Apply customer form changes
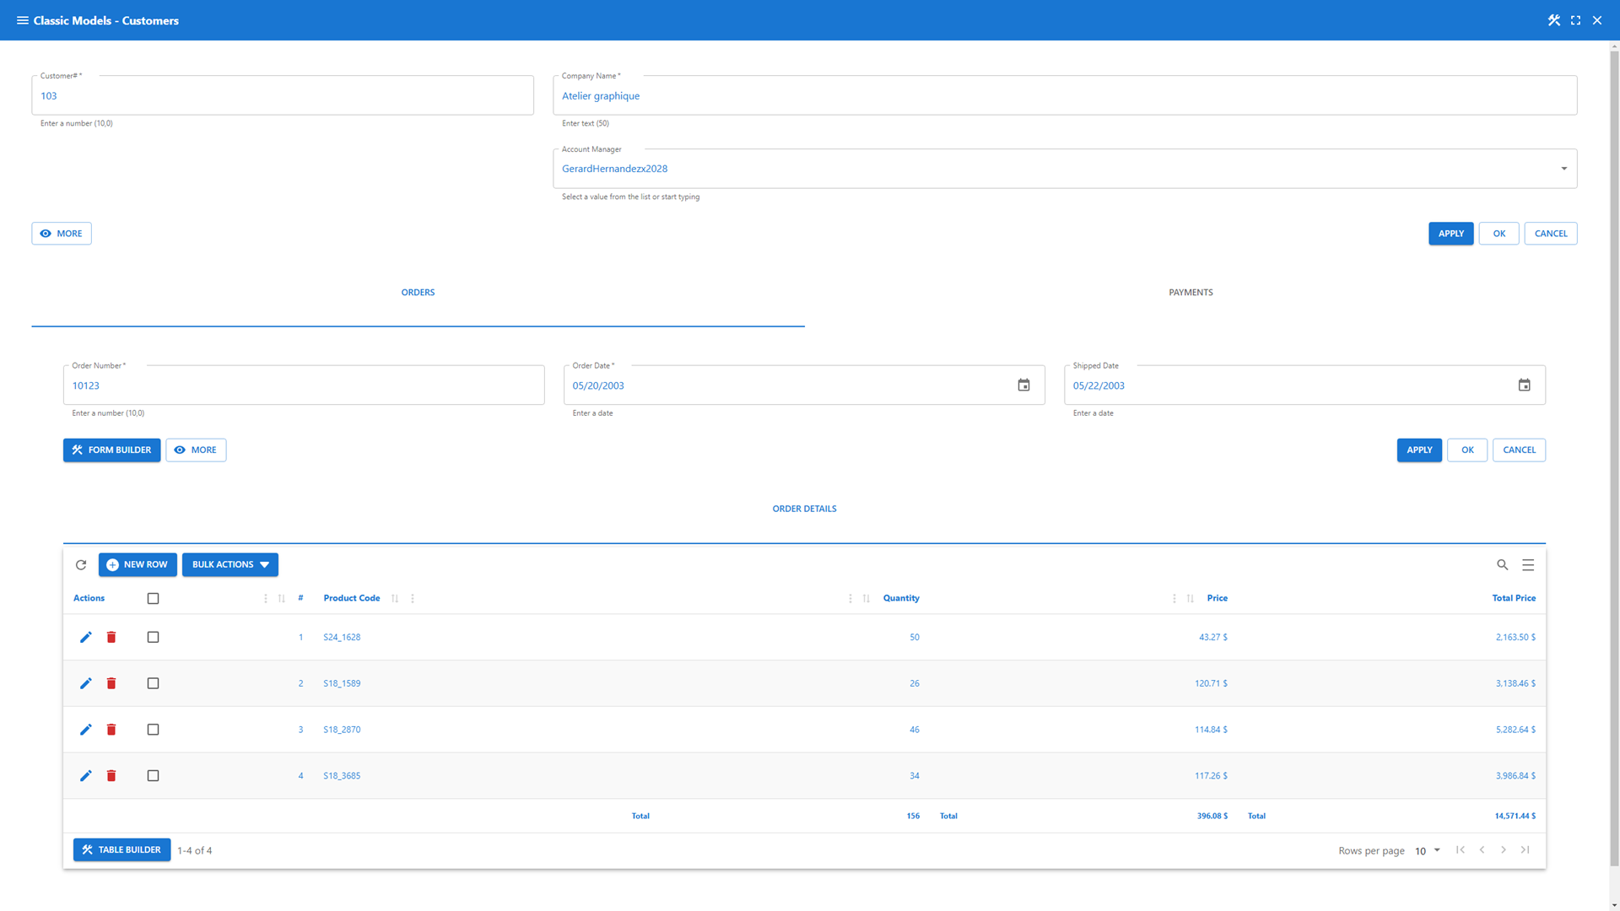The image size is (1620, 911). coord(1450,234)
